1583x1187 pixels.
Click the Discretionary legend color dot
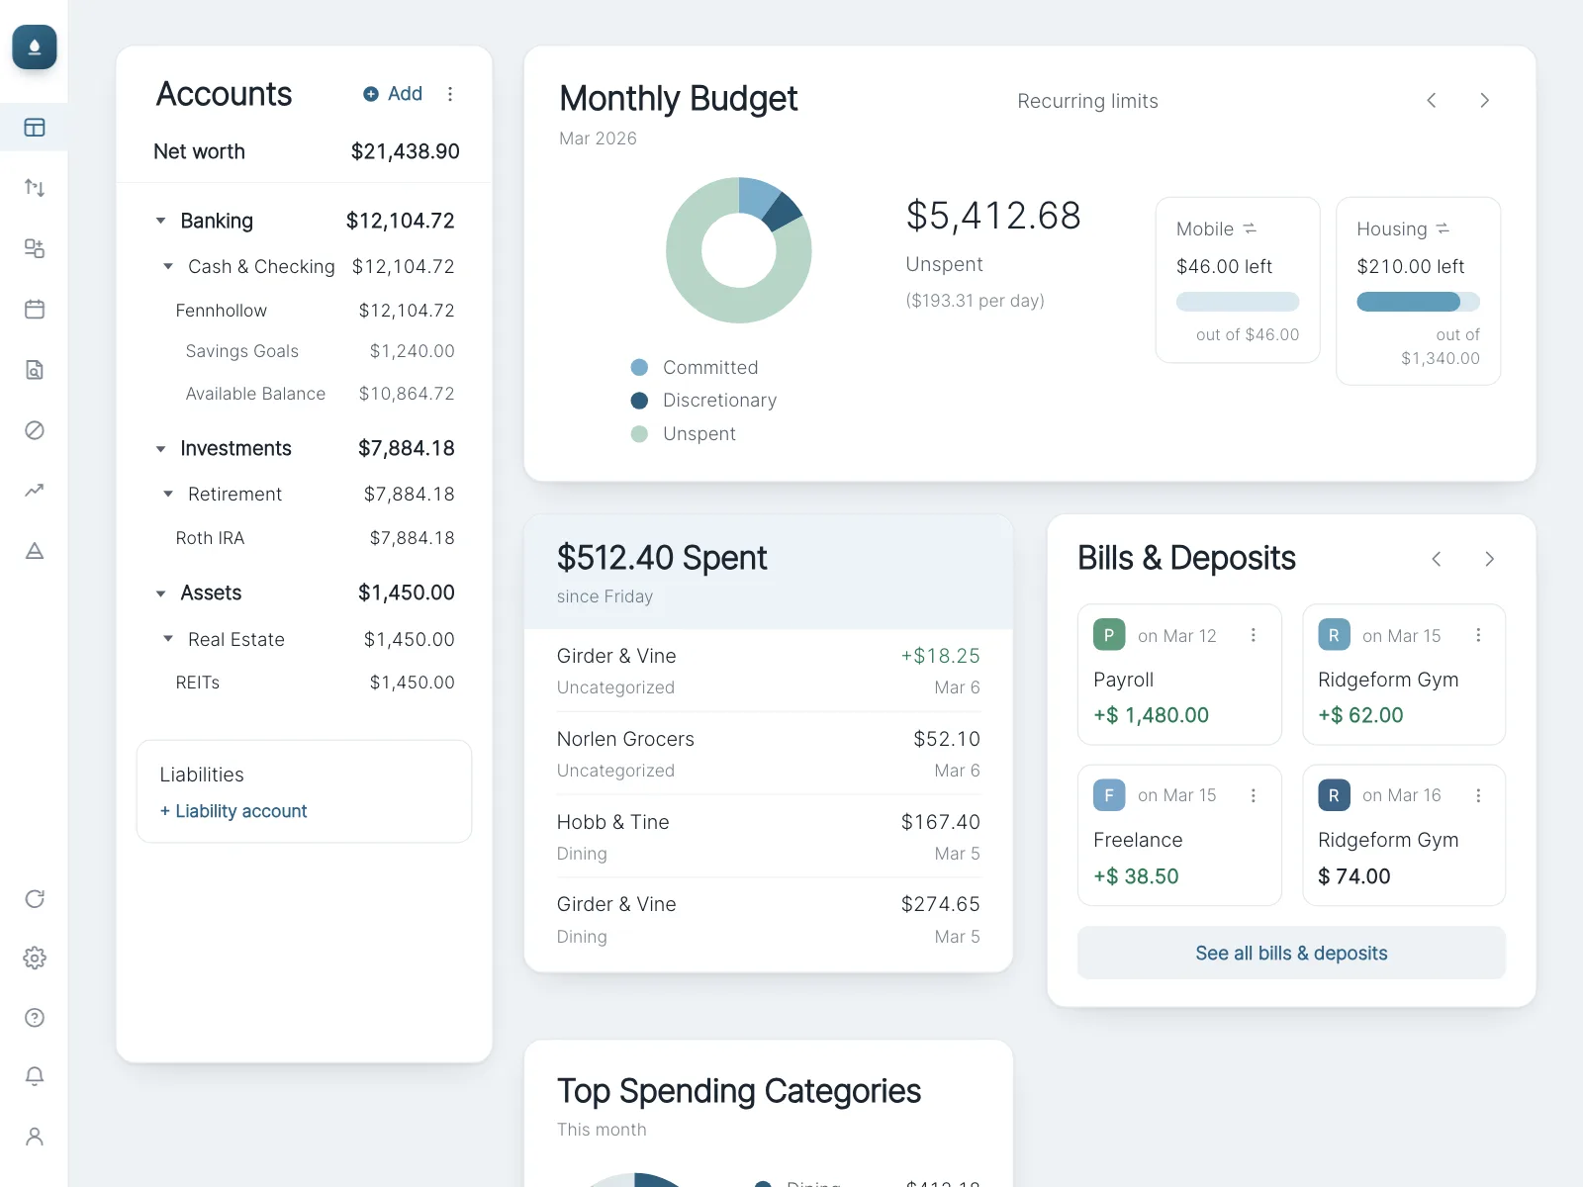point(639,401)
